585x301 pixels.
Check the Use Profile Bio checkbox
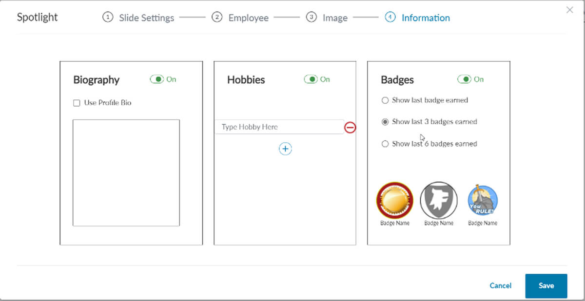[x=77, y=103]
